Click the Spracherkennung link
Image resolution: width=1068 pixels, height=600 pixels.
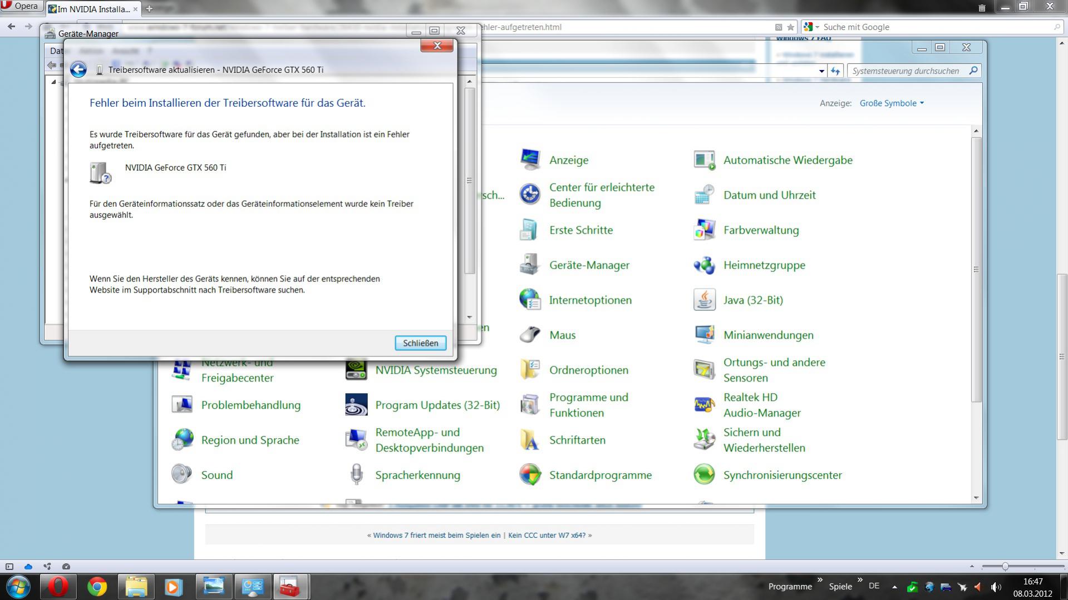click(x=418, y=475)
